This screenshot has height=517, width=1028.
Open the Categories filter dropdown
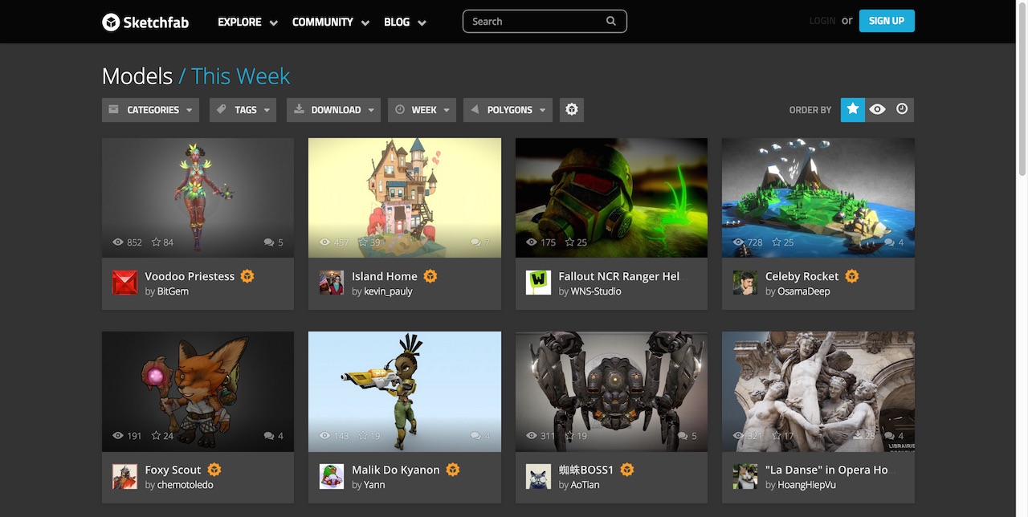149,109
